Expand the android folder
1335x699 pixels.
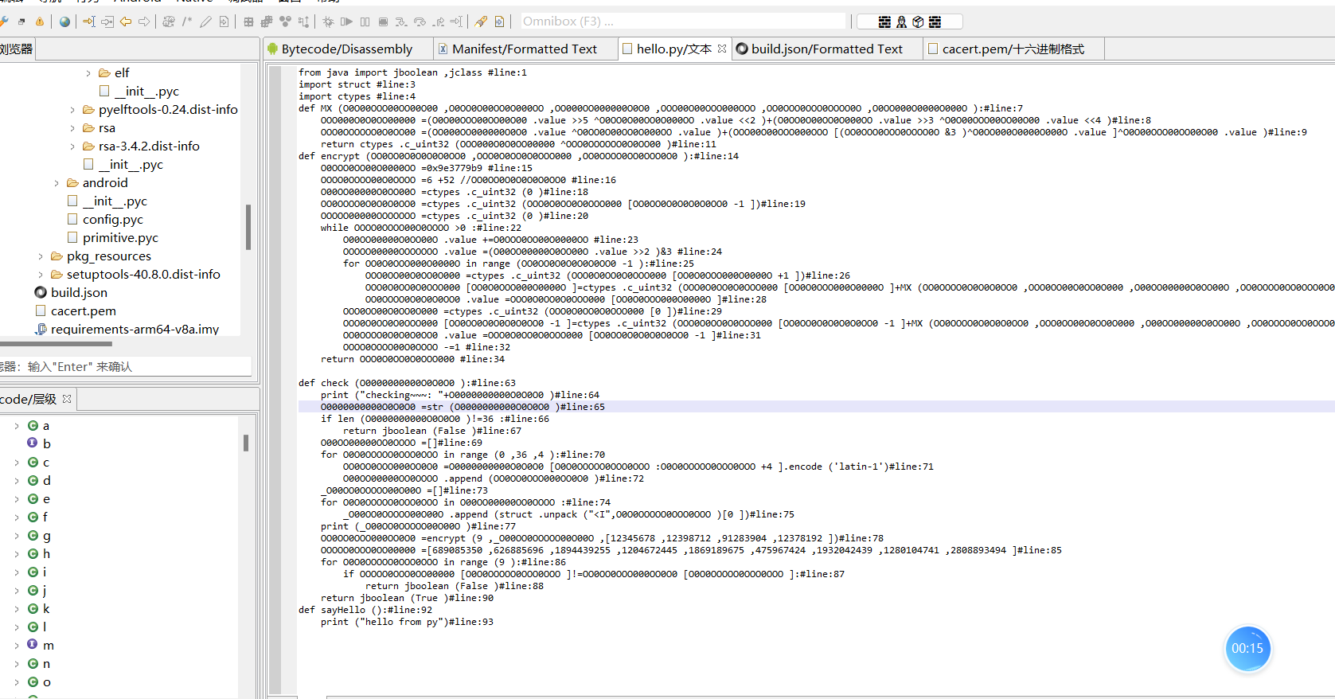(57, 183)
